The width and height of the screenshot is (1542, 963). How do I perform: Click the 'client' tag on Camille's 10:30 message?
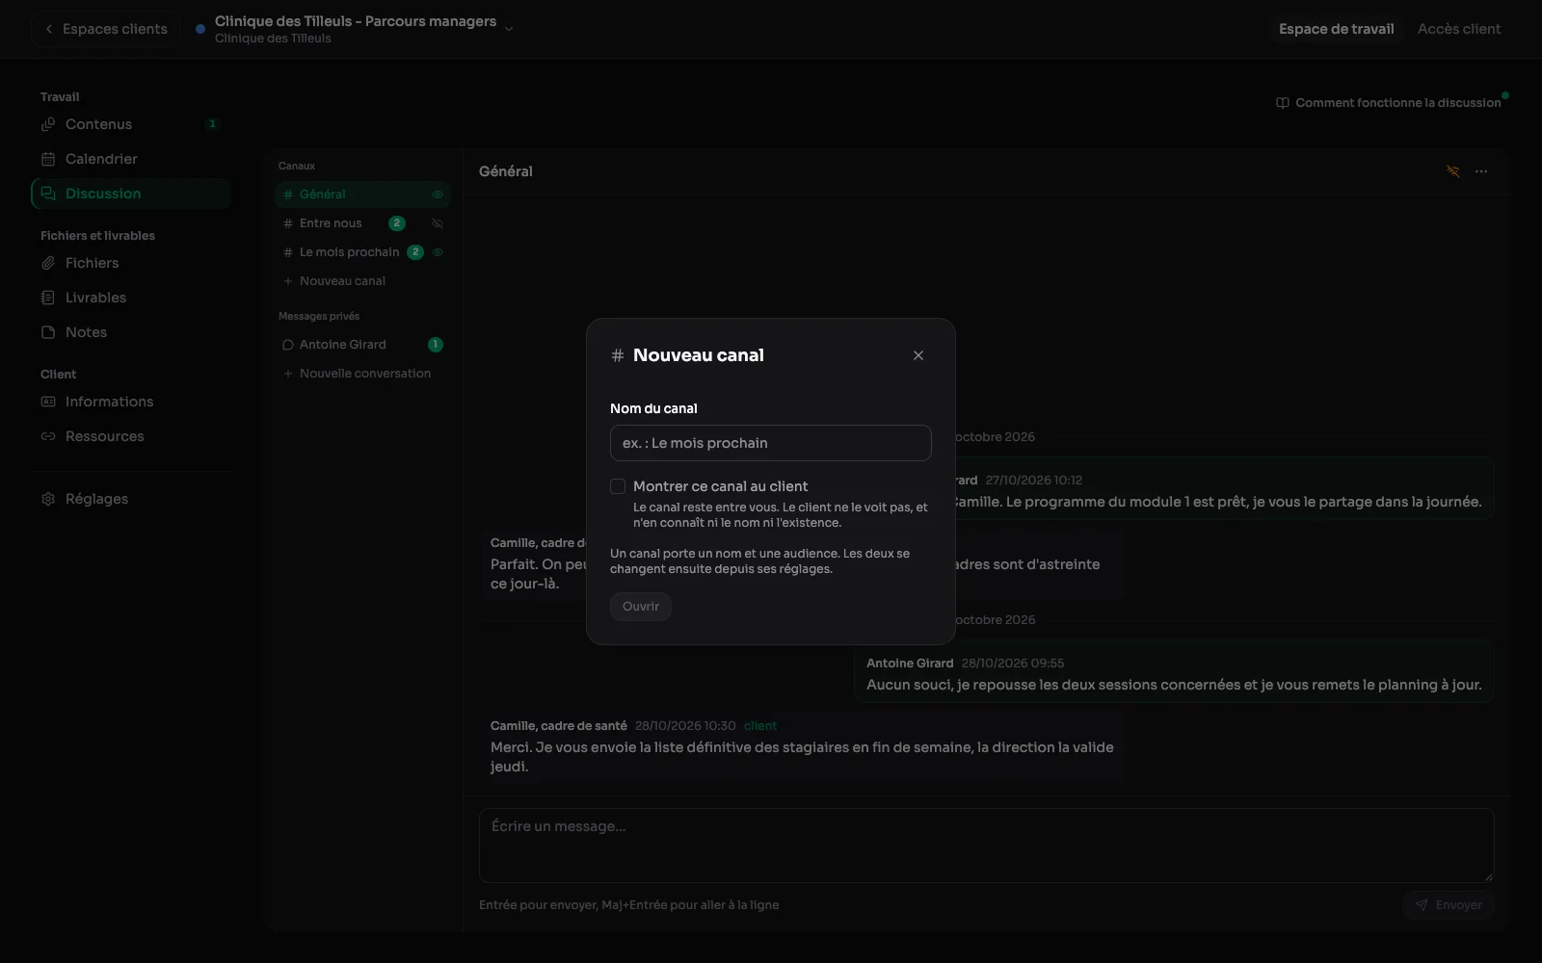(760, 726)
